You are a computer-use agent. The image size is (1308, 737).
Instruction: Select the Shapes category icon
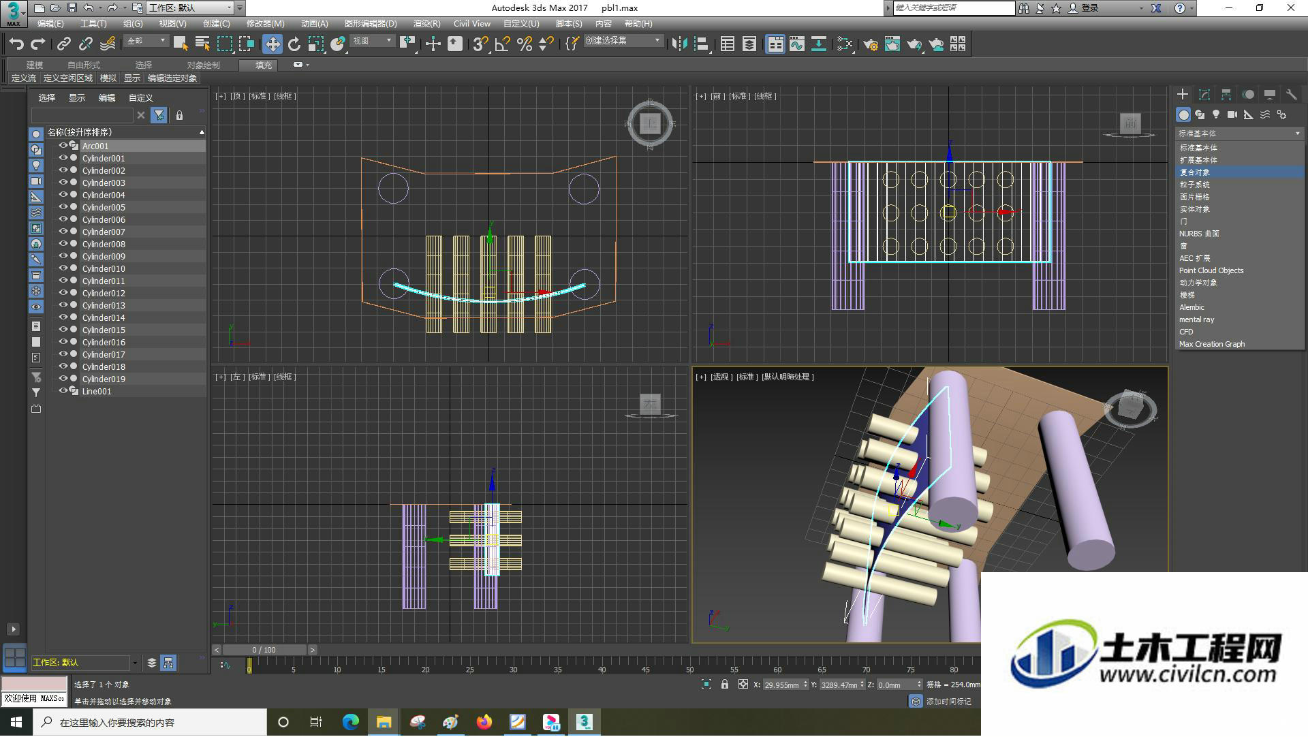[1200, 114]
